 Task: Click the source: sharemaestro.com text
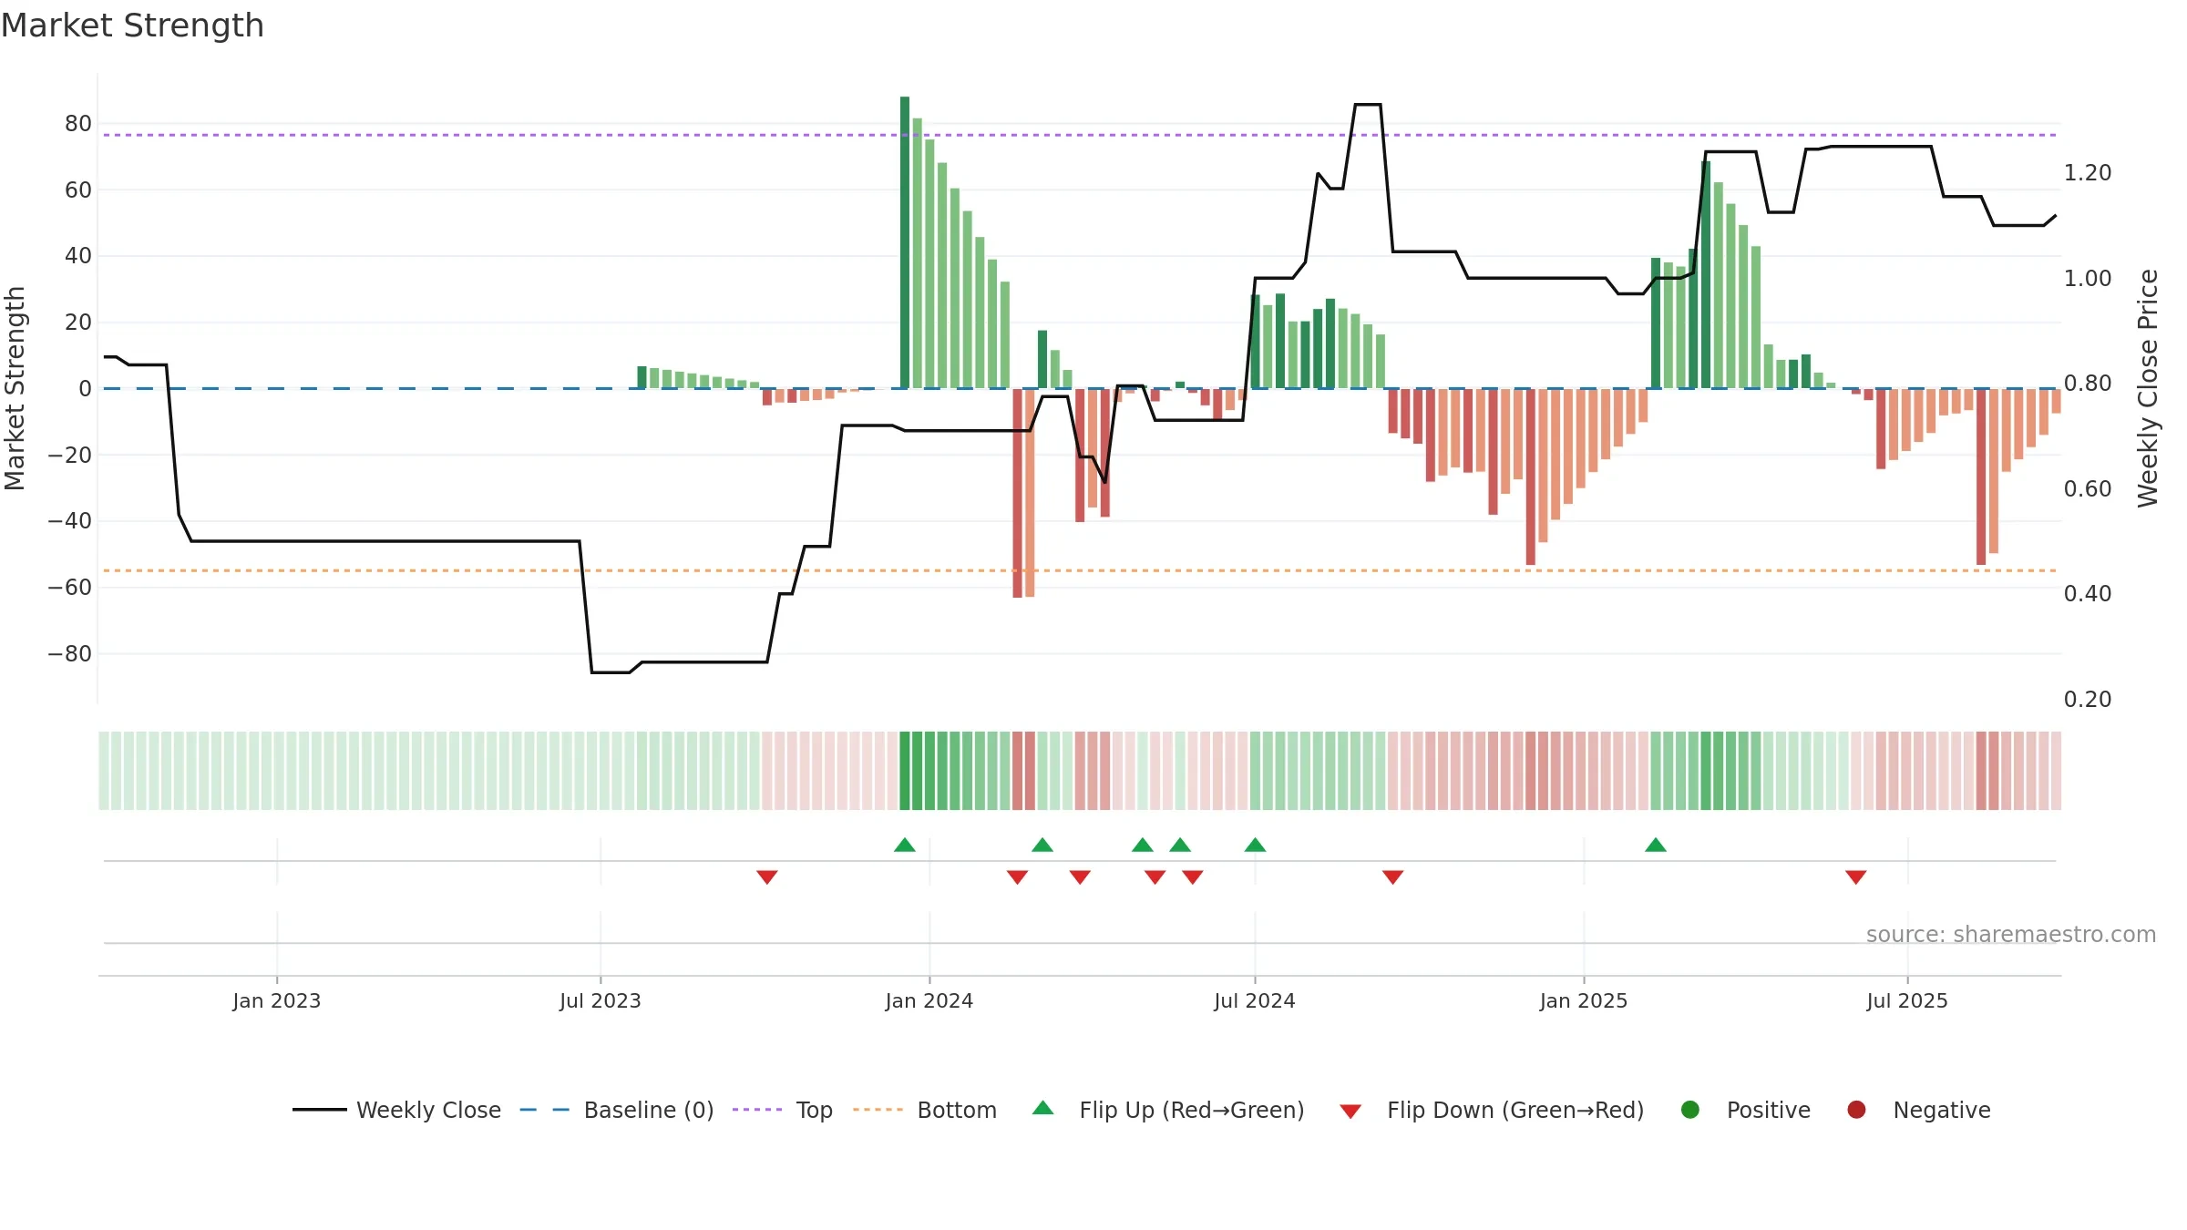click(2011, 935)
